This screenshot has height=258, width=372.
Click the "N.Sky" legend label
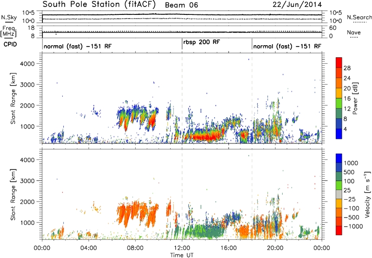click(x=9, y=17)
